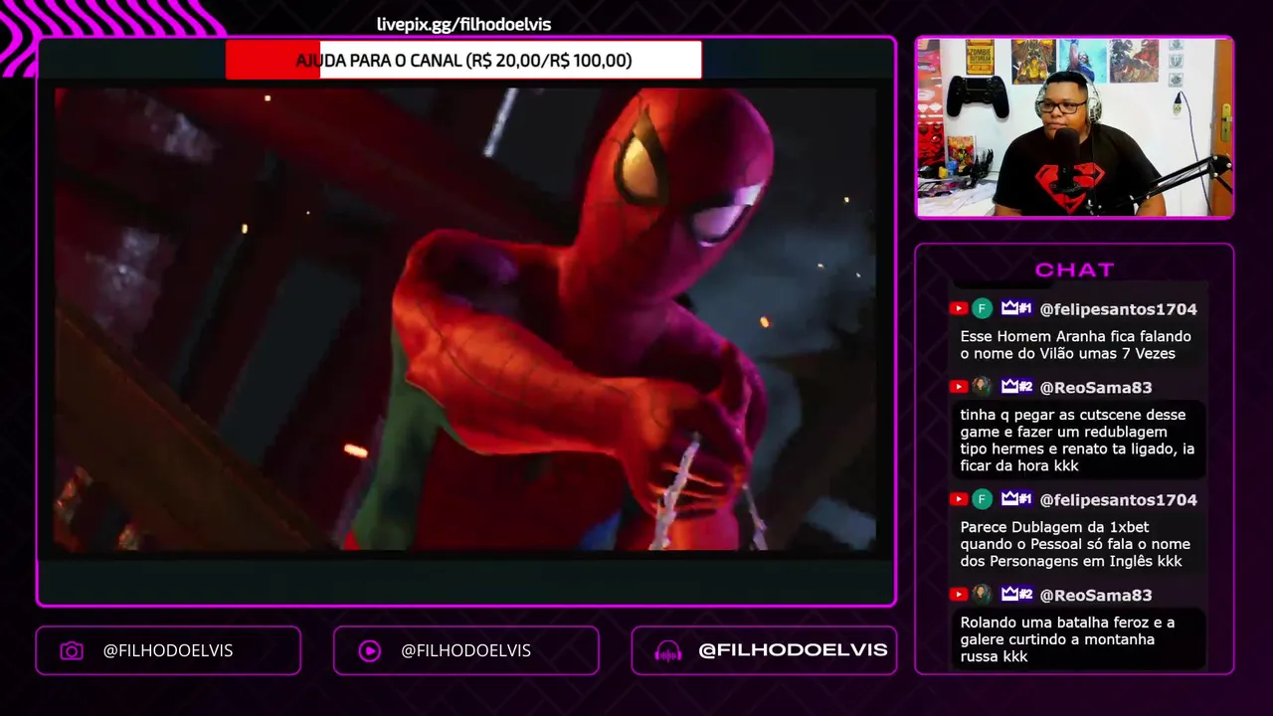Screen dimensions: 1273x716
Task: Click the headphones icon in the bottom-right handle box
Action: [x=668, y=650]
